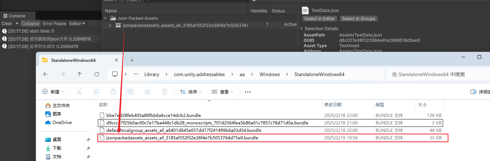The width and height of the screenshot is (490, 161).
Task: Close the StandaloneWindows64 Explorer tab
Action: 117,60
